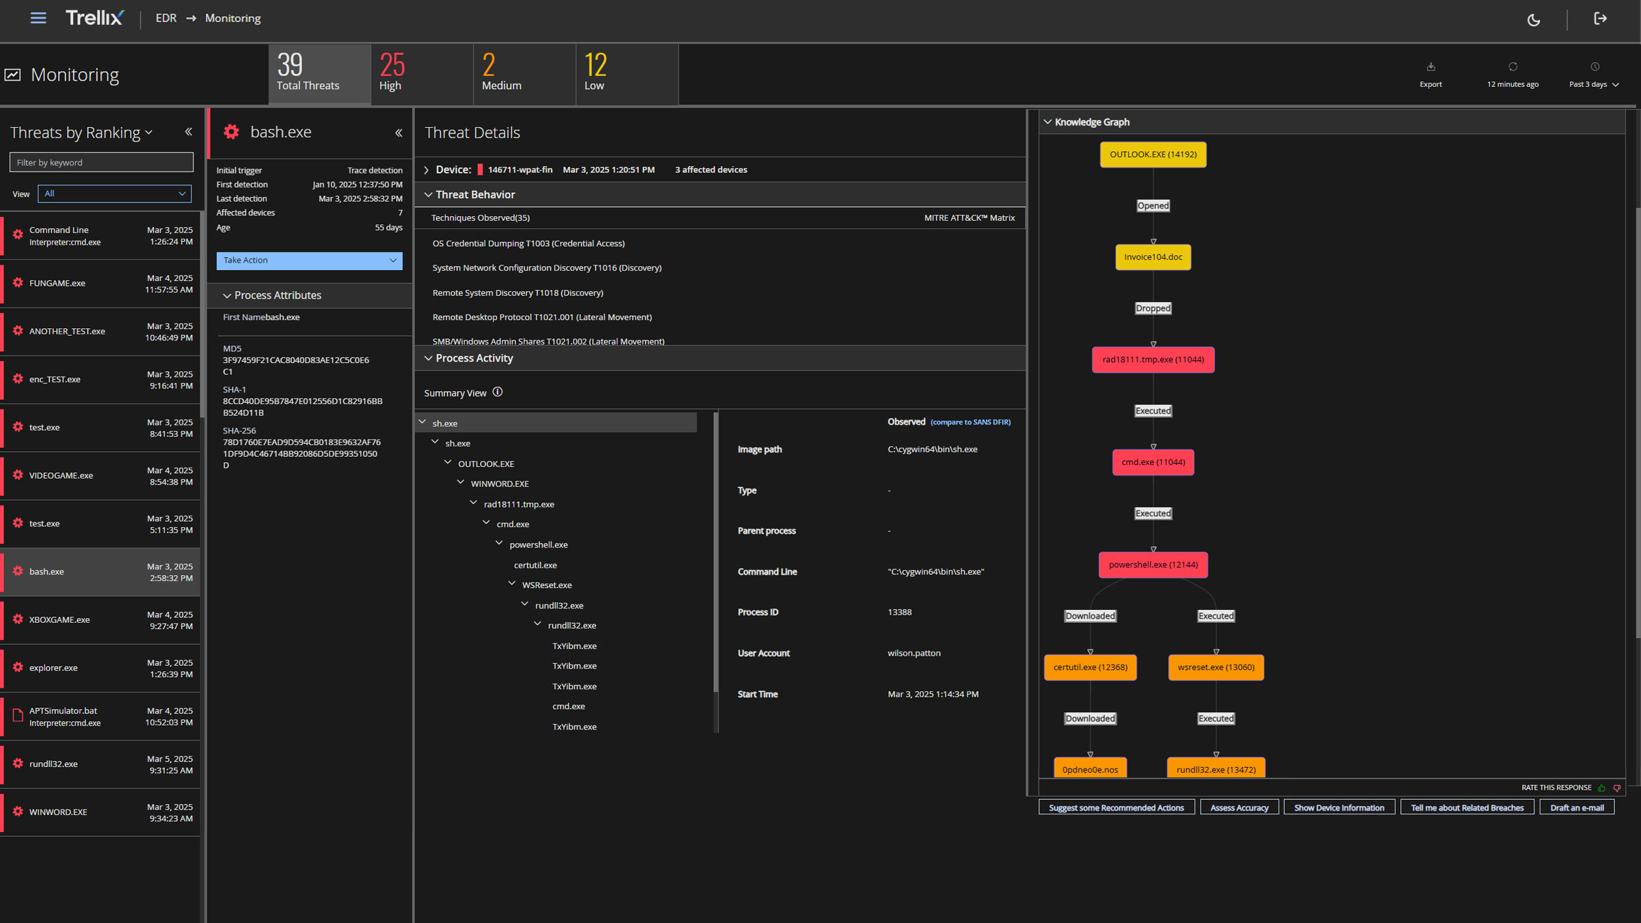Open the hamburger navigation menu
Image resolution: width=1641 pixels, height=923 pixels.
[38, 18]
